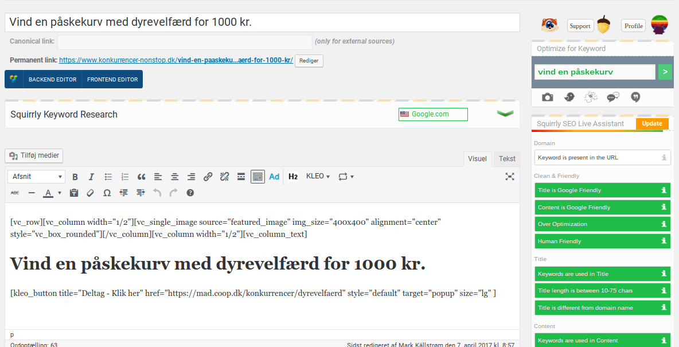Insert a blockquote with quote icon
This screenshot has height=347, width=679.
pos(141,177)
